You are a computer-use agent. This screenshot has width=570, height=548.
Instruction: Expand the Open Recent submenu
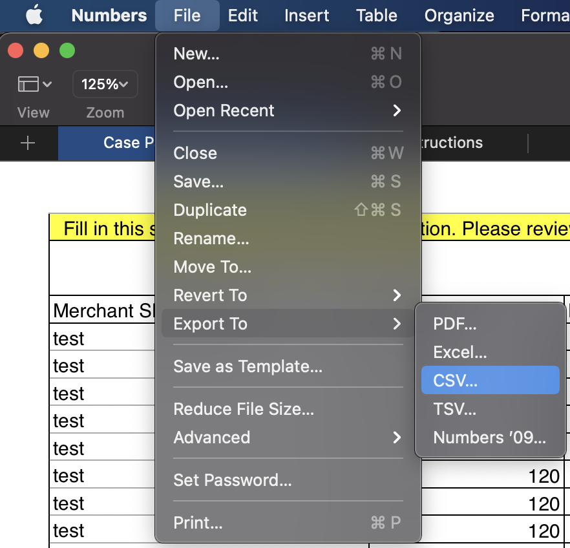[x=288, y=111]
